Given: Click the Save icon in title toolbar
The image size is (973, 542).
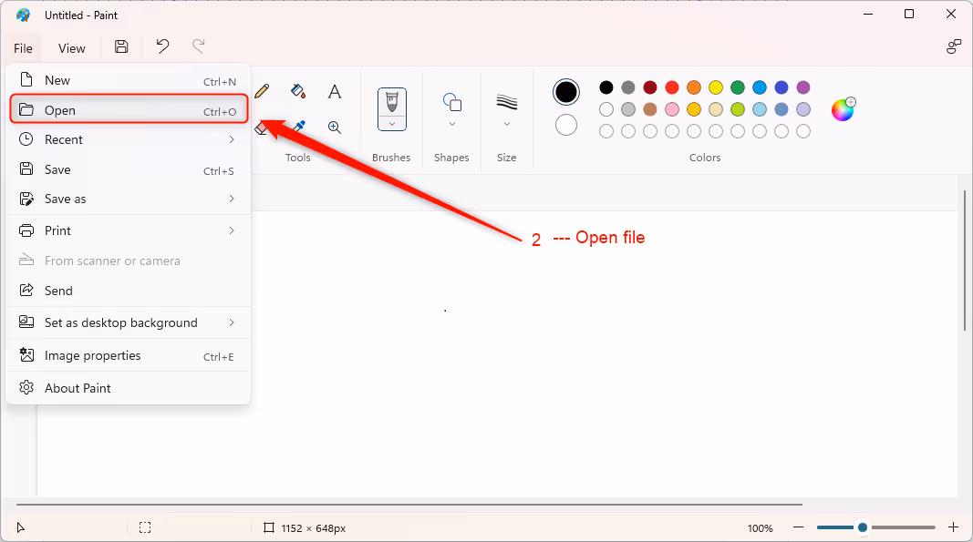Looking at the screenshot, I should point(121,46).
